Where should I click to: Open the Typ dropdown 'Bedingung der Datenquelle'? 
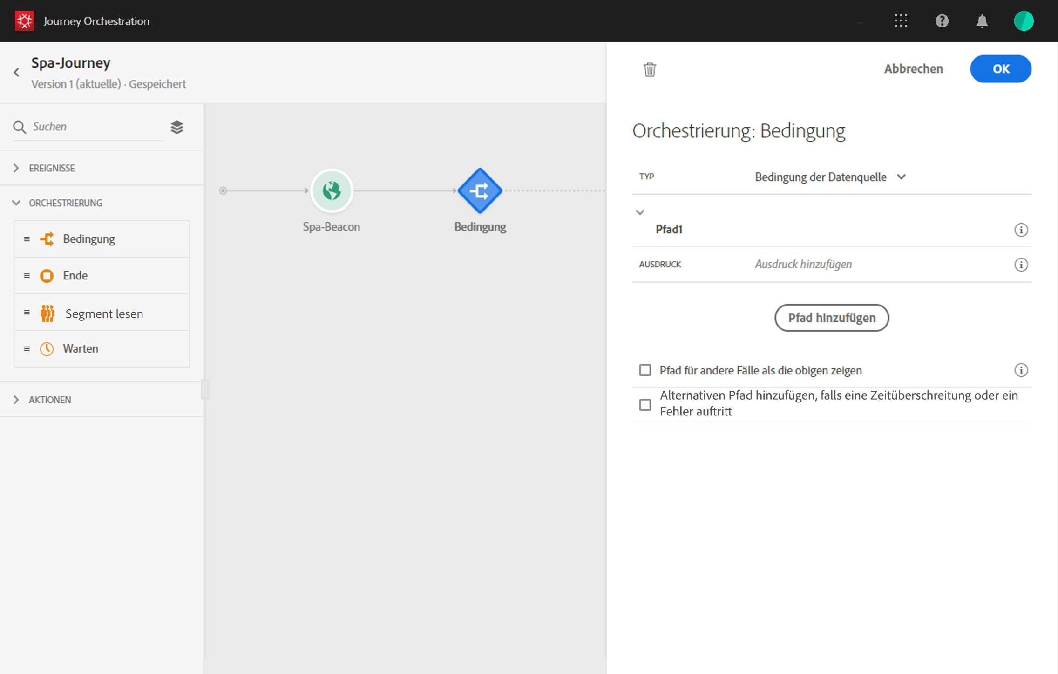pyautogui.click(x=830, y=177)
